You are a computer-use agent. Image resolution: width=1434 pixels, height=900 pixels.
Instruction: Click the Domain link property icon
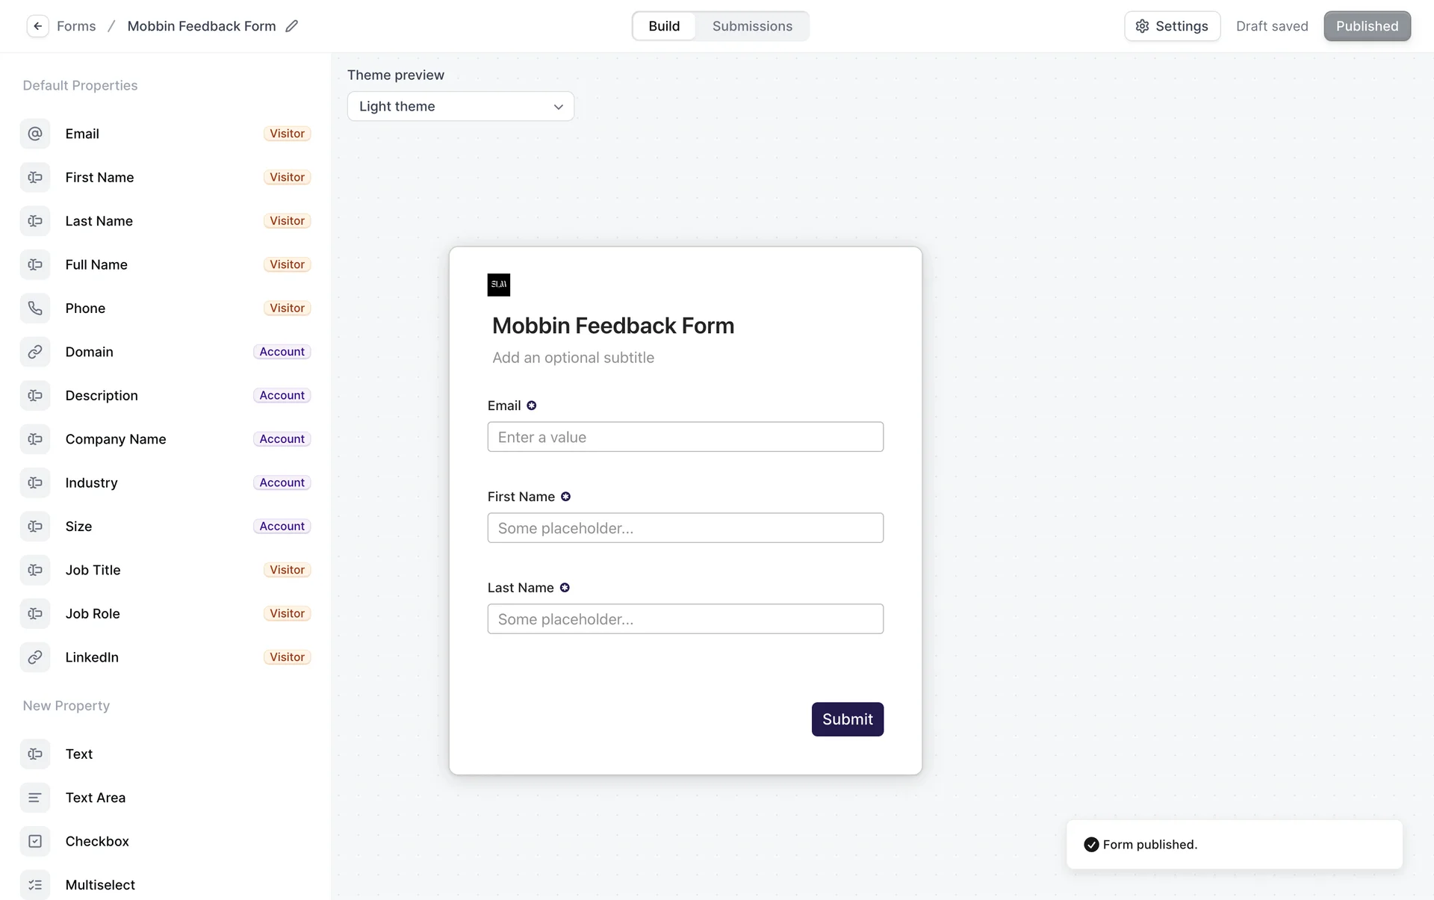(x=35, y=352)
